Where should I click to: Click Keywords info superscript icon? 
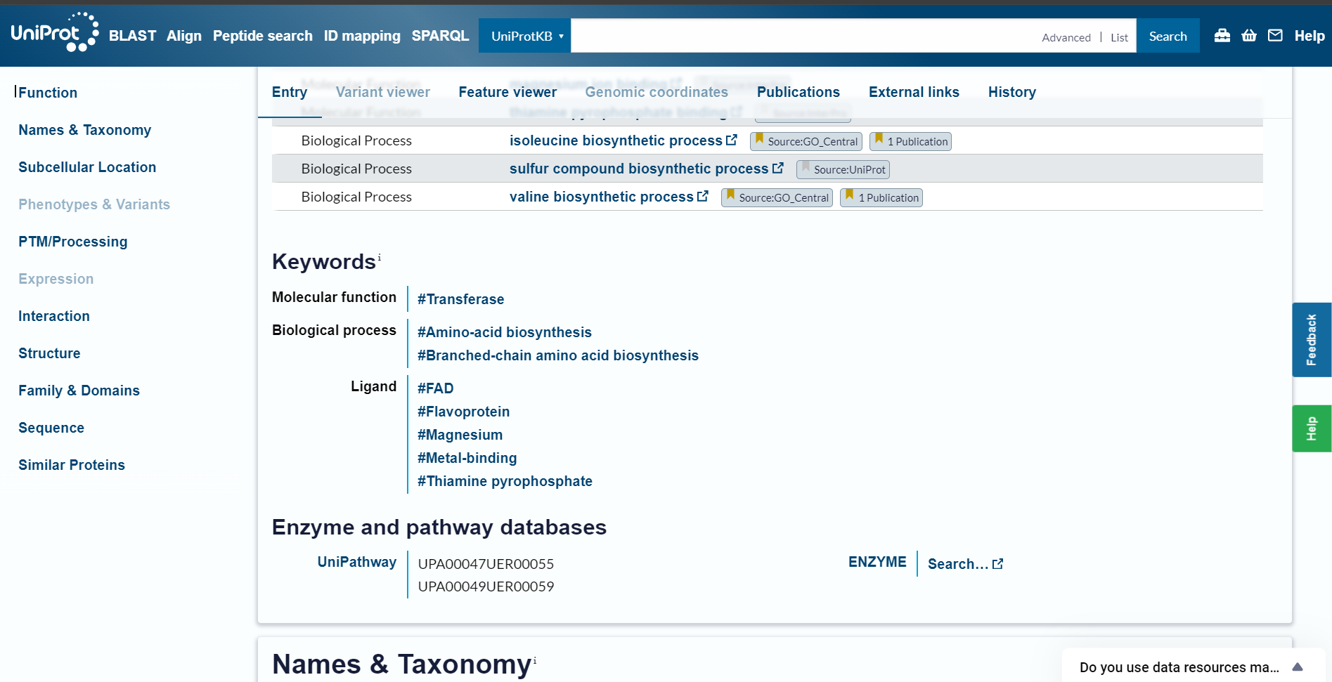(380, 257)
